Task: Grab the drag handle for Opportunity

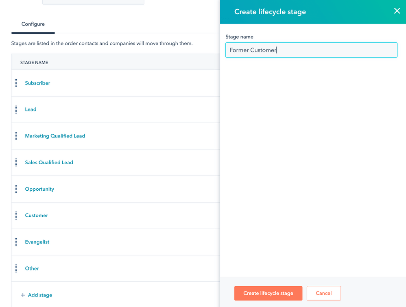Action: click(16, 189)
